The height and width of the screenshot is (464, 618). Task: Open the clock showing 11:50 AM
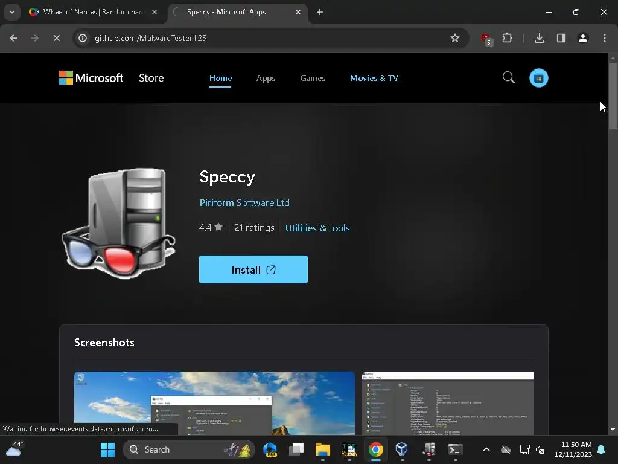coord(573,449)
